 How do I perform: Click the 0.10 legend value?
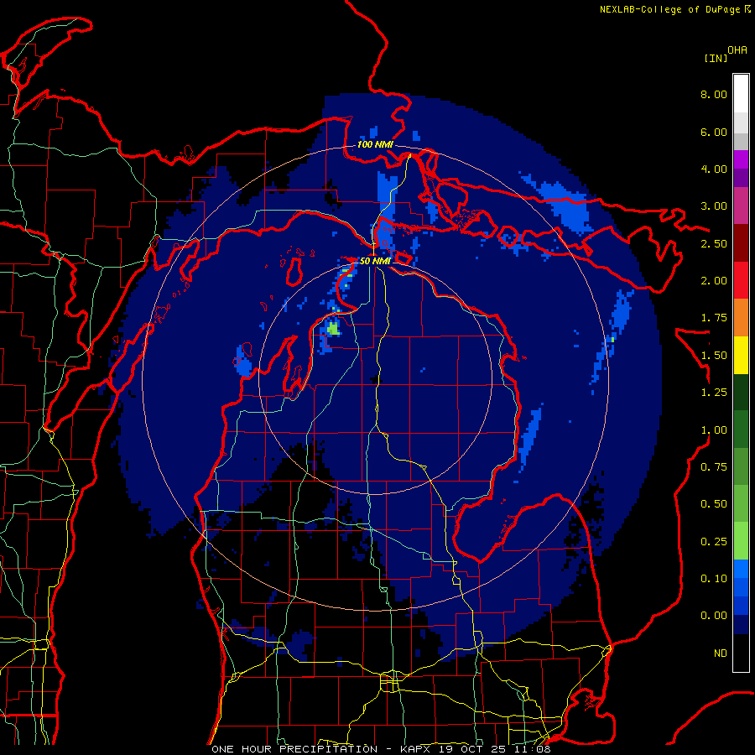pos(714,579)
